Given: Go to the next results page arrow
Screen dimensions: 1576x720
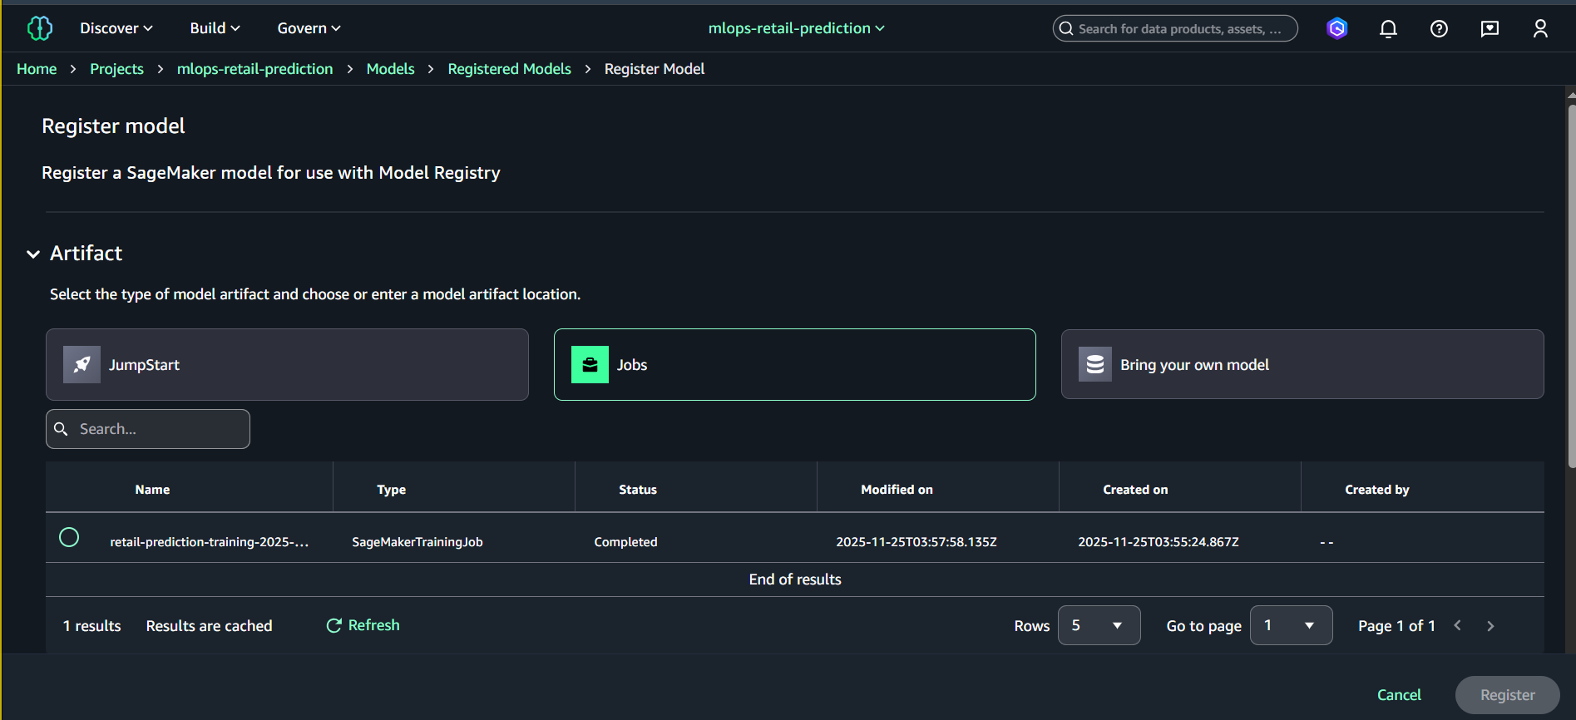Looking at the screenshot, I should click(x=1490, y=626).
